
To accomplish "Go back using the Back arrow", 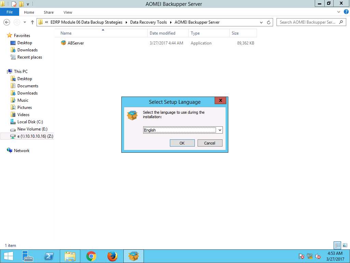I will 7,22.
